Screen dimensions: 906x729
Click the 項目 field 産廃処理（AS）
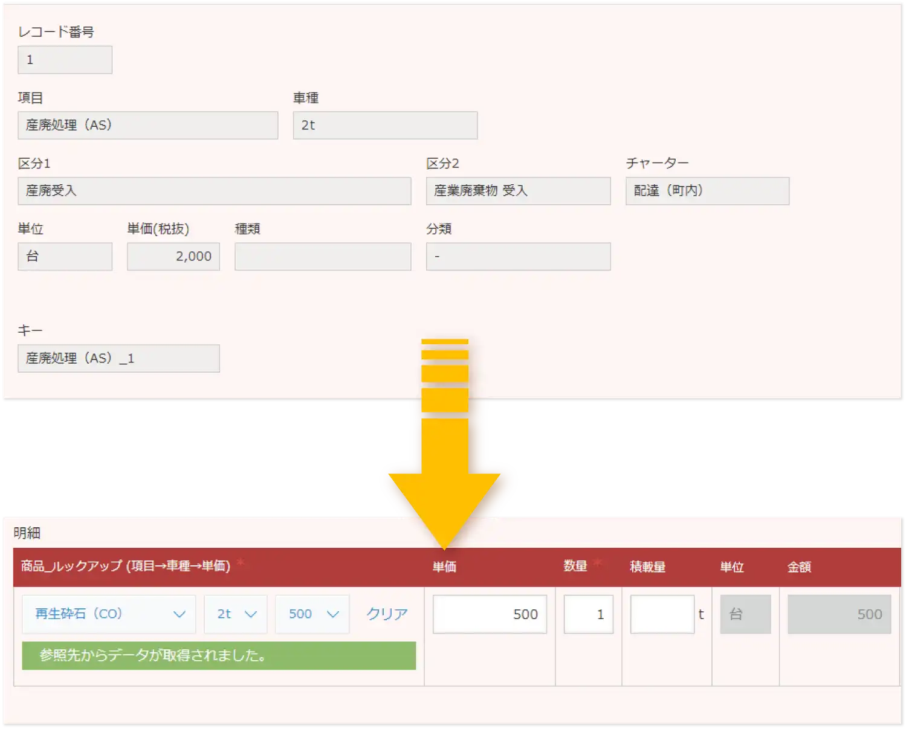coord(147,125)
